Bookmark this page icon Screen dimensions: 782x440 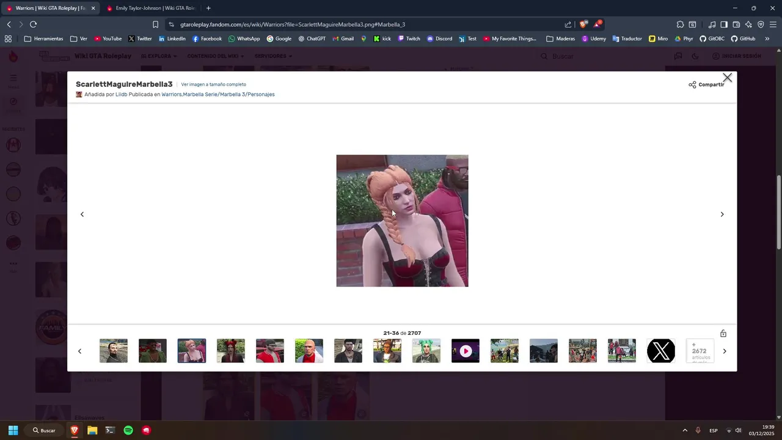coord(155,24)
